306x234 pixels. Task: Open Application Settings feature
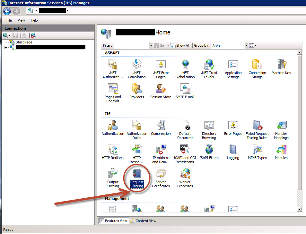[x=233, y=69]
